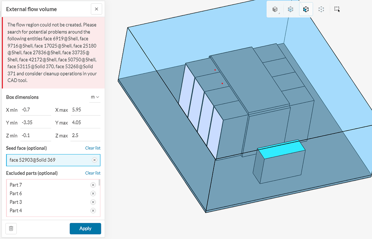Select the first body selection filter icon
The width and height of the screenshot is (372, 239).
(x=274, y=9)
